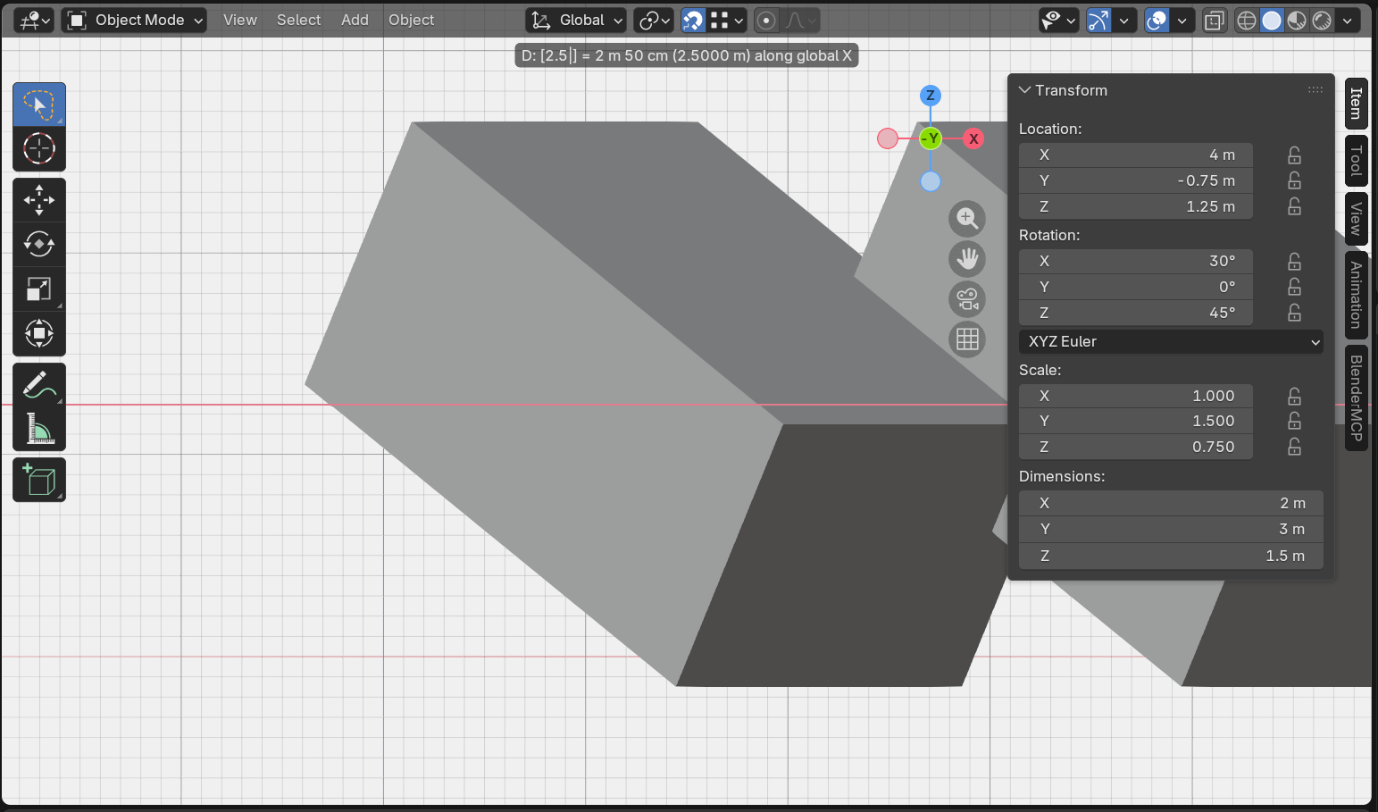Click Location Z field 1.25 m
The height and width of the screenshot is (812, 1378).
click(1136, 206)
